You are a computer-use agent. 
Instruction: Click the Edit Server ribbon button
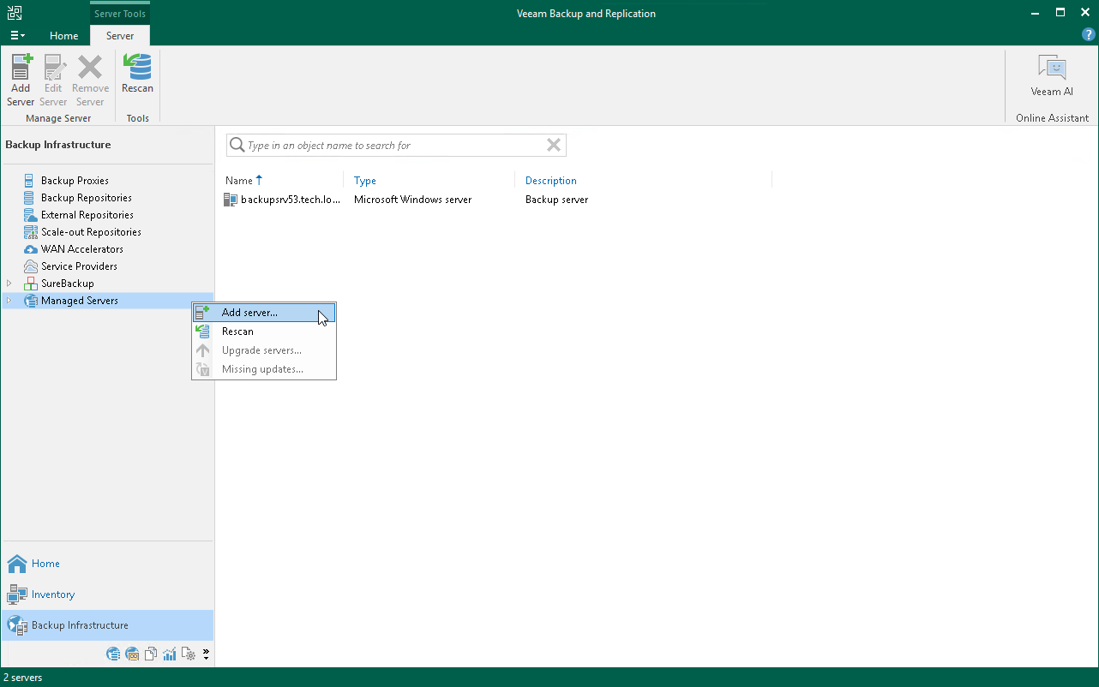click(53, 81)
